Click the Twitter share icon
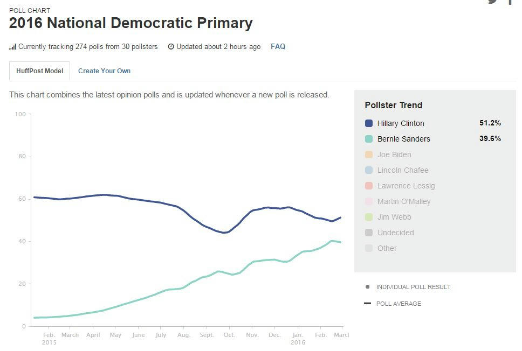This screenshot has width=522, height=351. tap(492, 2)
